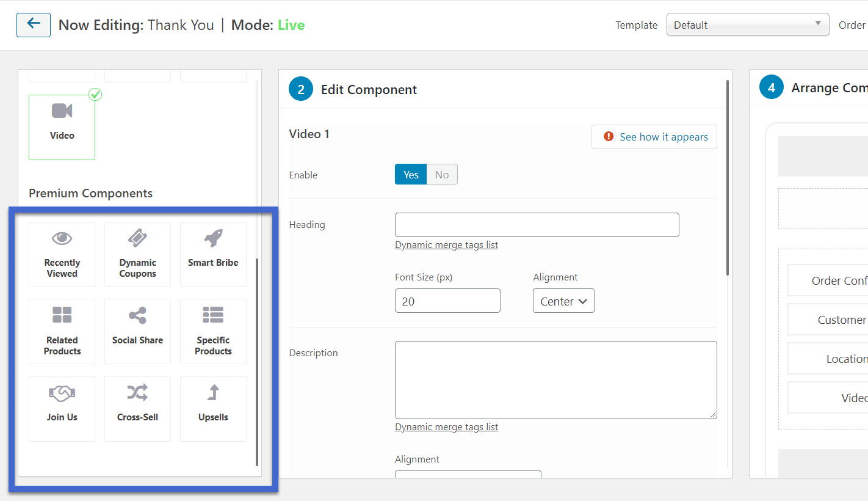Image resolution: width=868 pixels, height=501 pixels.
Task: Select the Video component tile
Action: click(62, 126)
